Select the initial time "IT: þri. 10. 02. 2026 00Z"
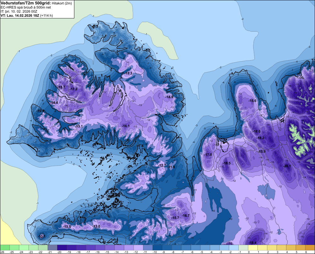This screenshot has height=254, width=315. click(x=19, y=11)
